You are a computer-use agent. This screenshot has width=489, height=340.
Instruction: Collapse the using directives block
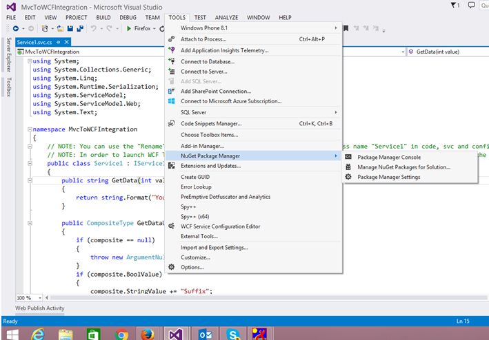coord(30,61)
